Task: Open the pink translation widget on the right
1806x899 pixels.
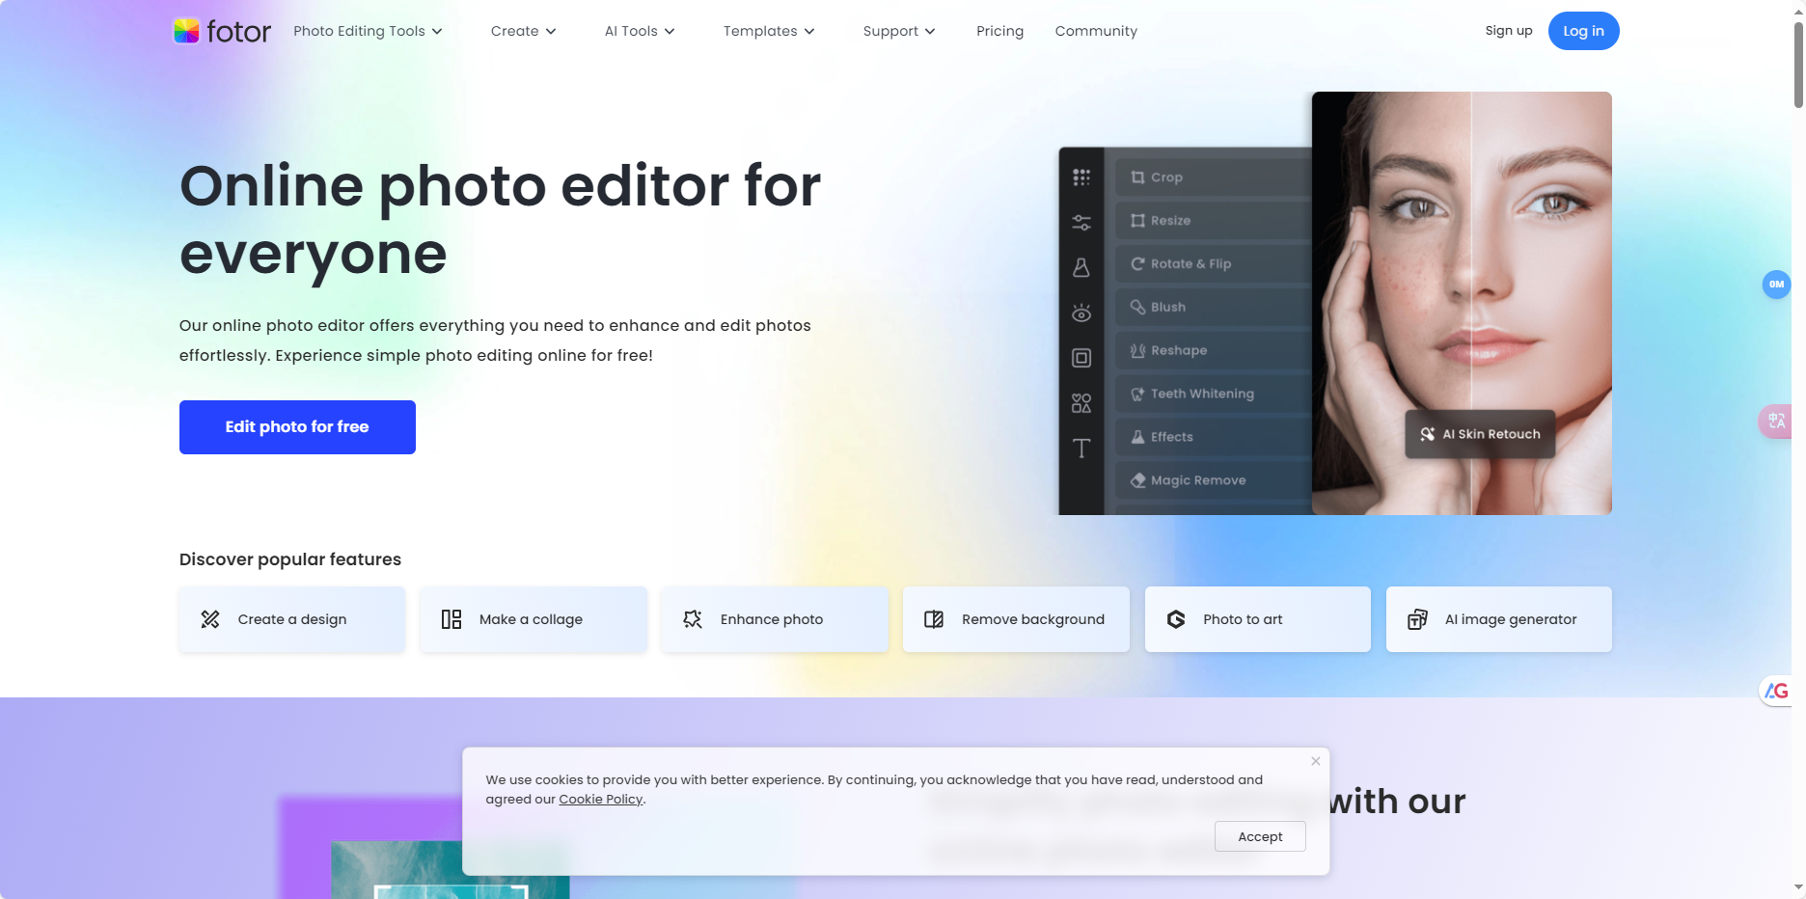Action: pyautogui.click(x=1775, y=422)
